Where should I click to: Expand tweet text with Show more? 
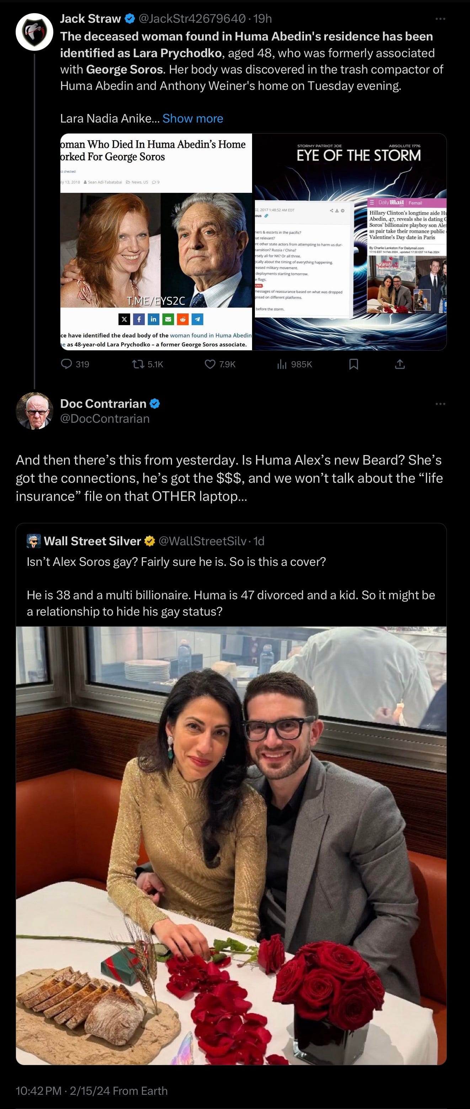pos(193,118)
